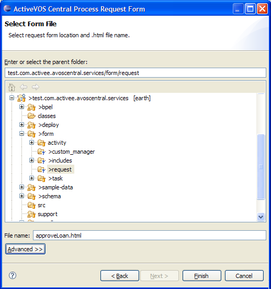Click the custom_manager folder icon
The width and height of the screenshot is (271, 289).
click(41, 152)
